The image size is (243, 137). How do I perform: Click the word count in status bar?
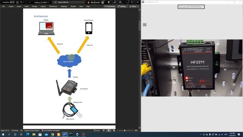click(15, 130)
